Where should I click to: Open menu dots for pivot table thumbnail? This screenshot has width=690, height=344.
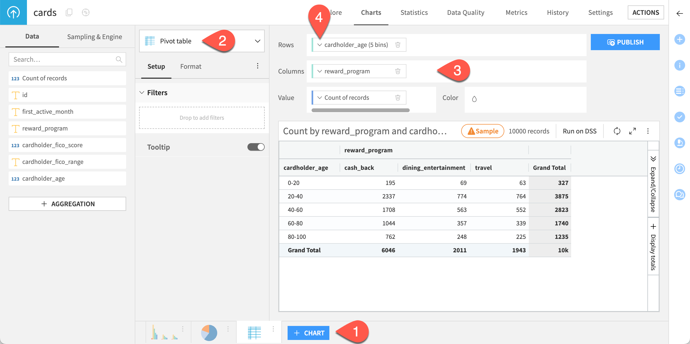[273, 329]
